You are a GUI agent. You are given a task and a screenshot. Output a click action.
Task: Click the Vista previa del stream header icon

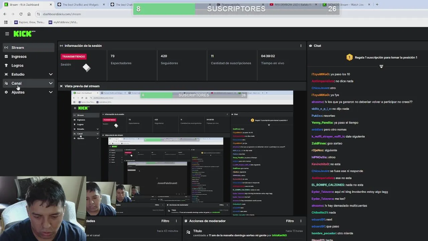[61, 86]
